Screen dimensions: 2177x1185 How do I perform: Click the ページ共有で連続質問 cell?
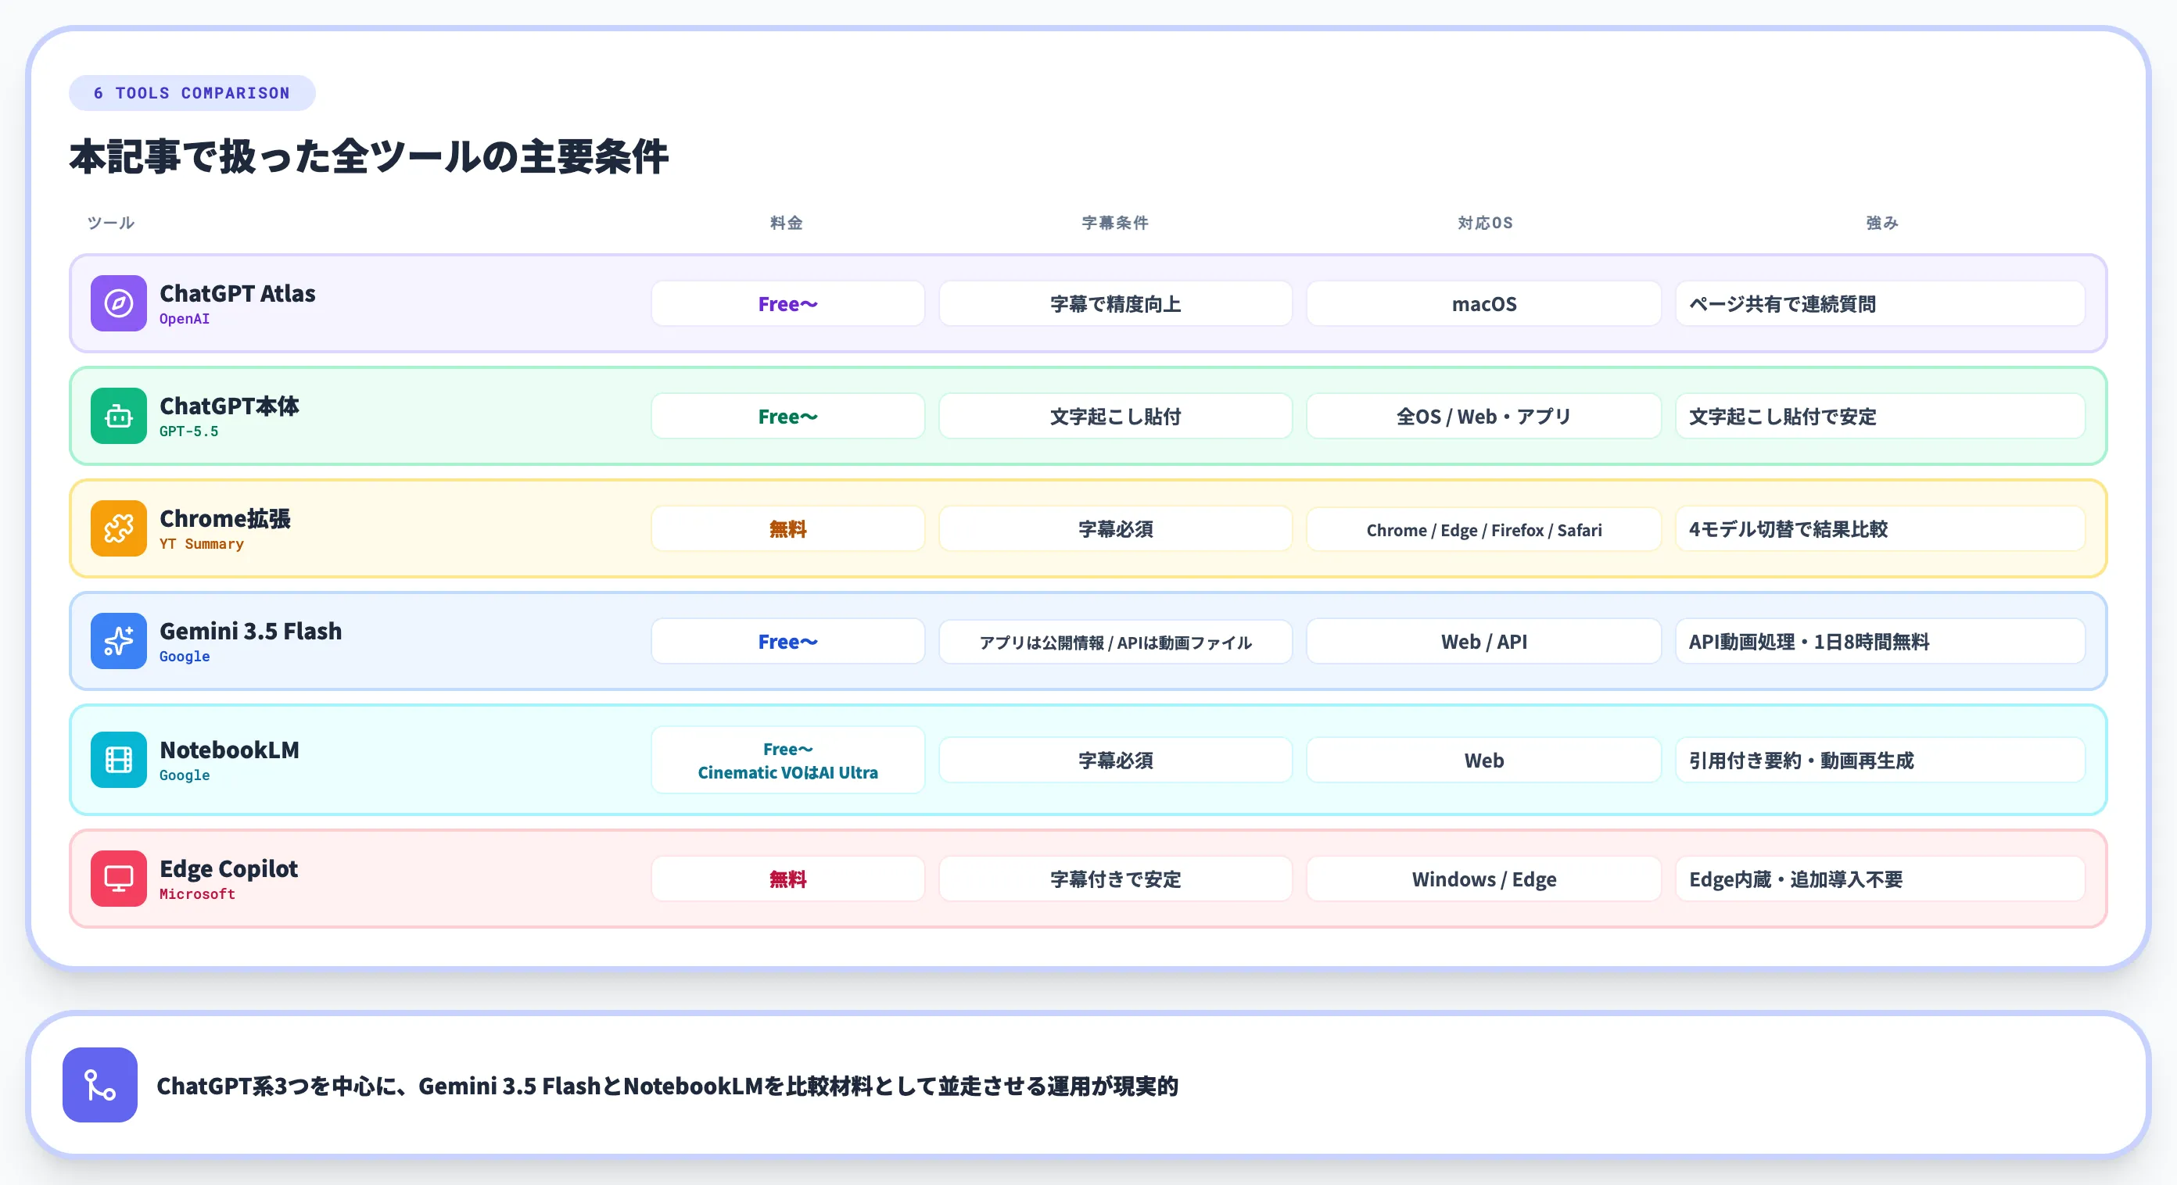tap(1881, 303)
